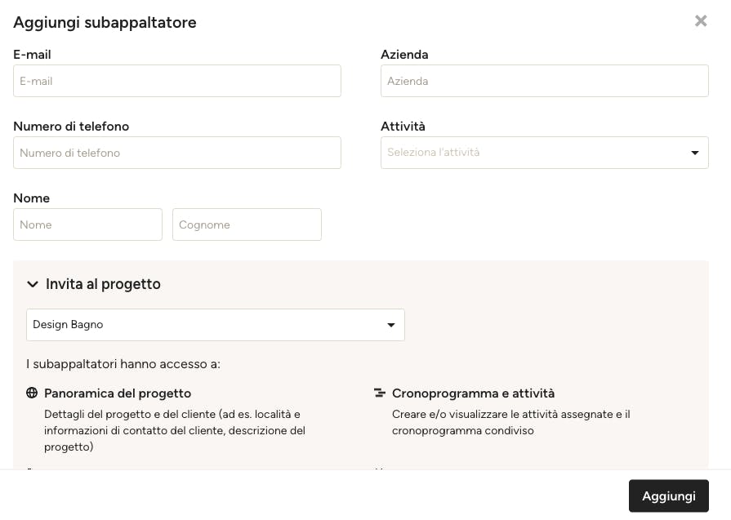Click the Cronoprogramma e attività heading
Screen dimensions: 731x520
473,393
